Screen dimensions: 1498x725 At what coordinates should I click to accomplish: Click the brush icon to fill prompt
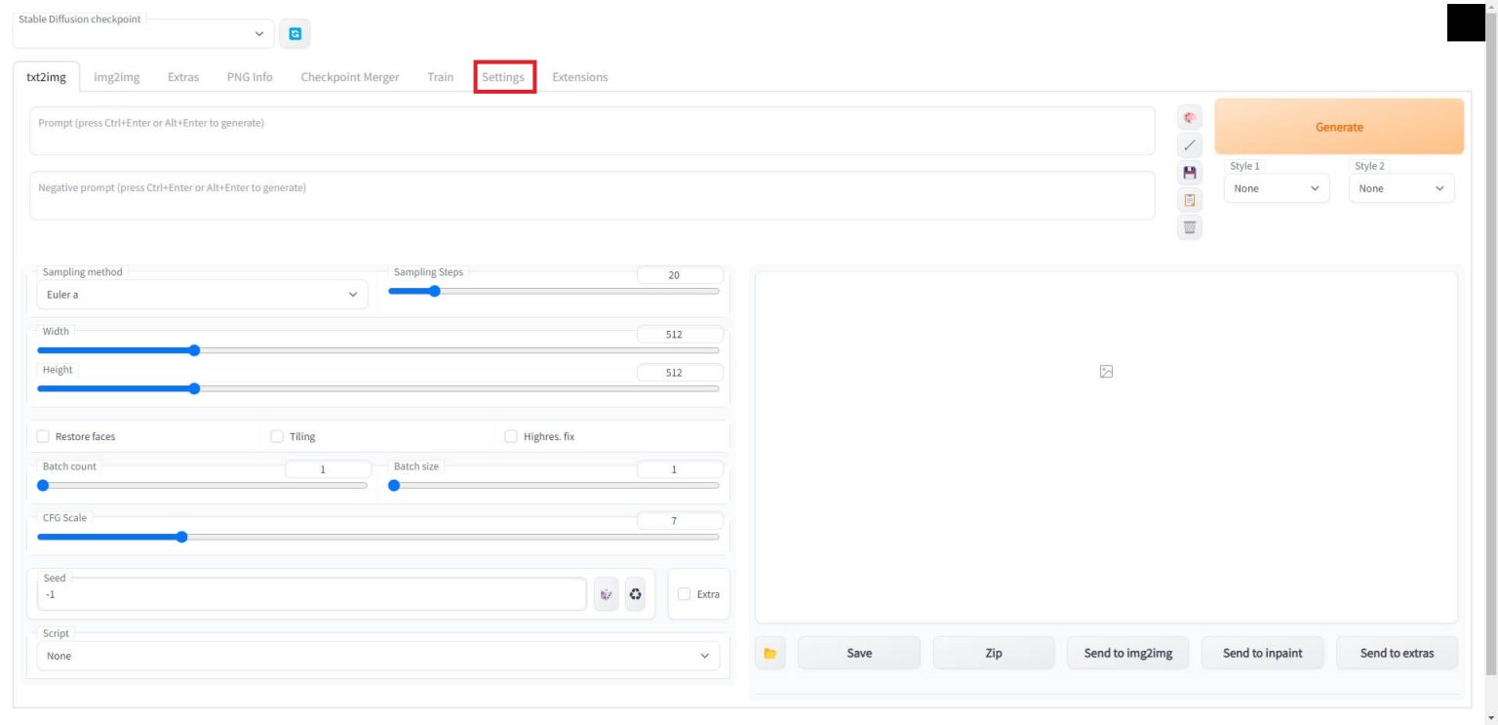click(1190, 143)
